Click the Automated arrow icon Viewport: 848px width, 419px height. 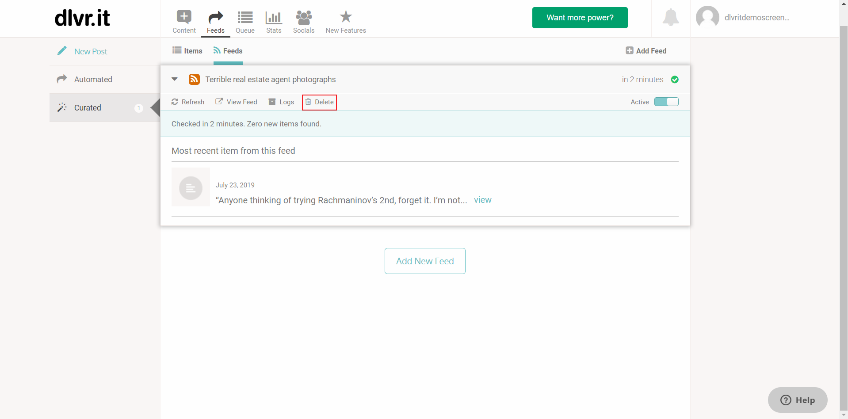pyautogui.click(x=62, y=79)
